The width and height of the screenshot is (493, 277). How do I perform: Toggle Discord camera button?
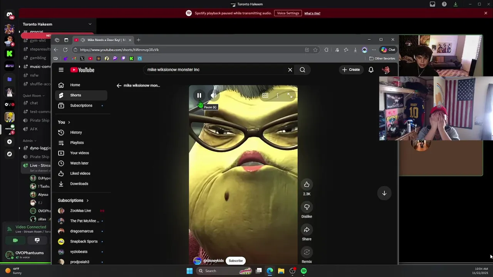[15, 240]
